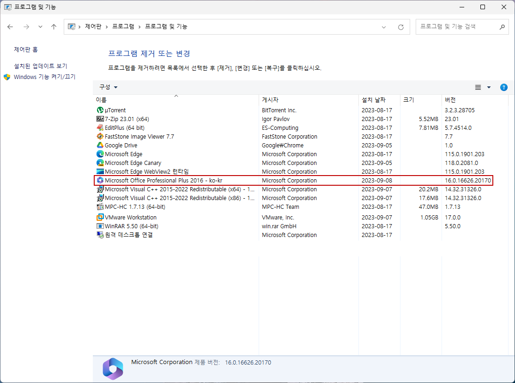The image size is (515, 383).
Task: Go forward with the right arrow
Action: pos(26,27)
